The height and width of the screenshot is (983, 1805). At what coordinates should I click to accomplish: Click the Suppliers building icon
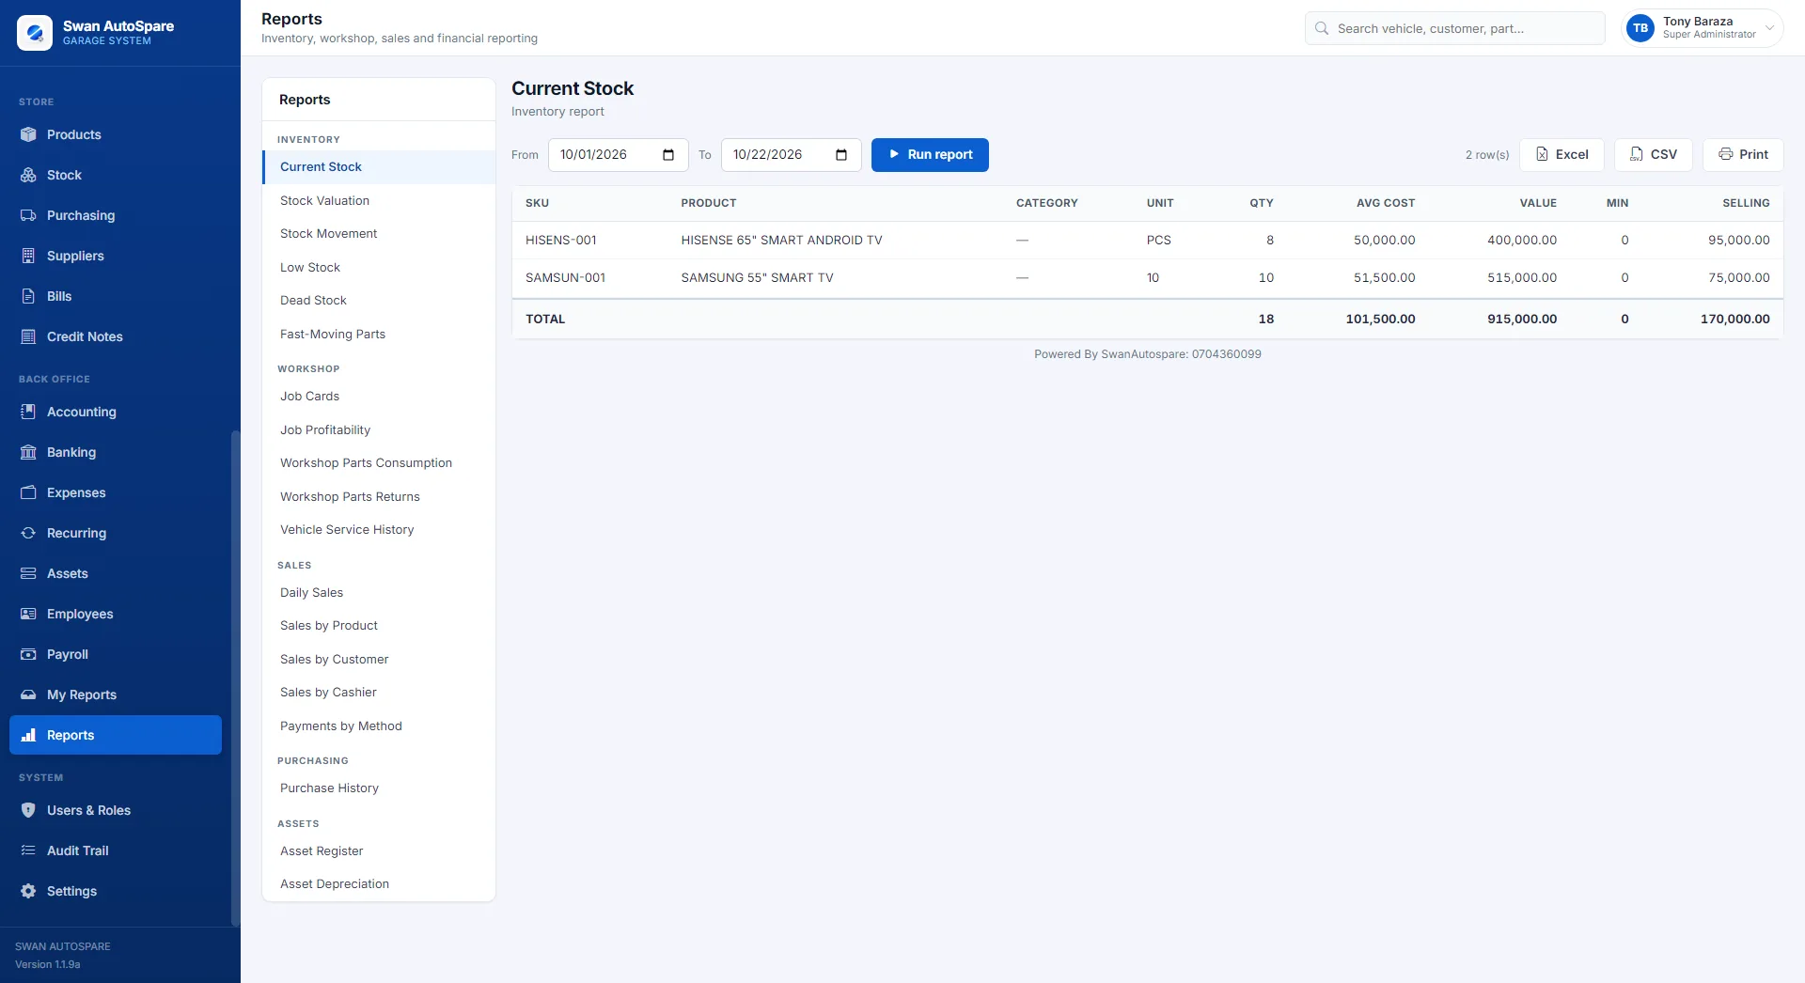point(28,256)
